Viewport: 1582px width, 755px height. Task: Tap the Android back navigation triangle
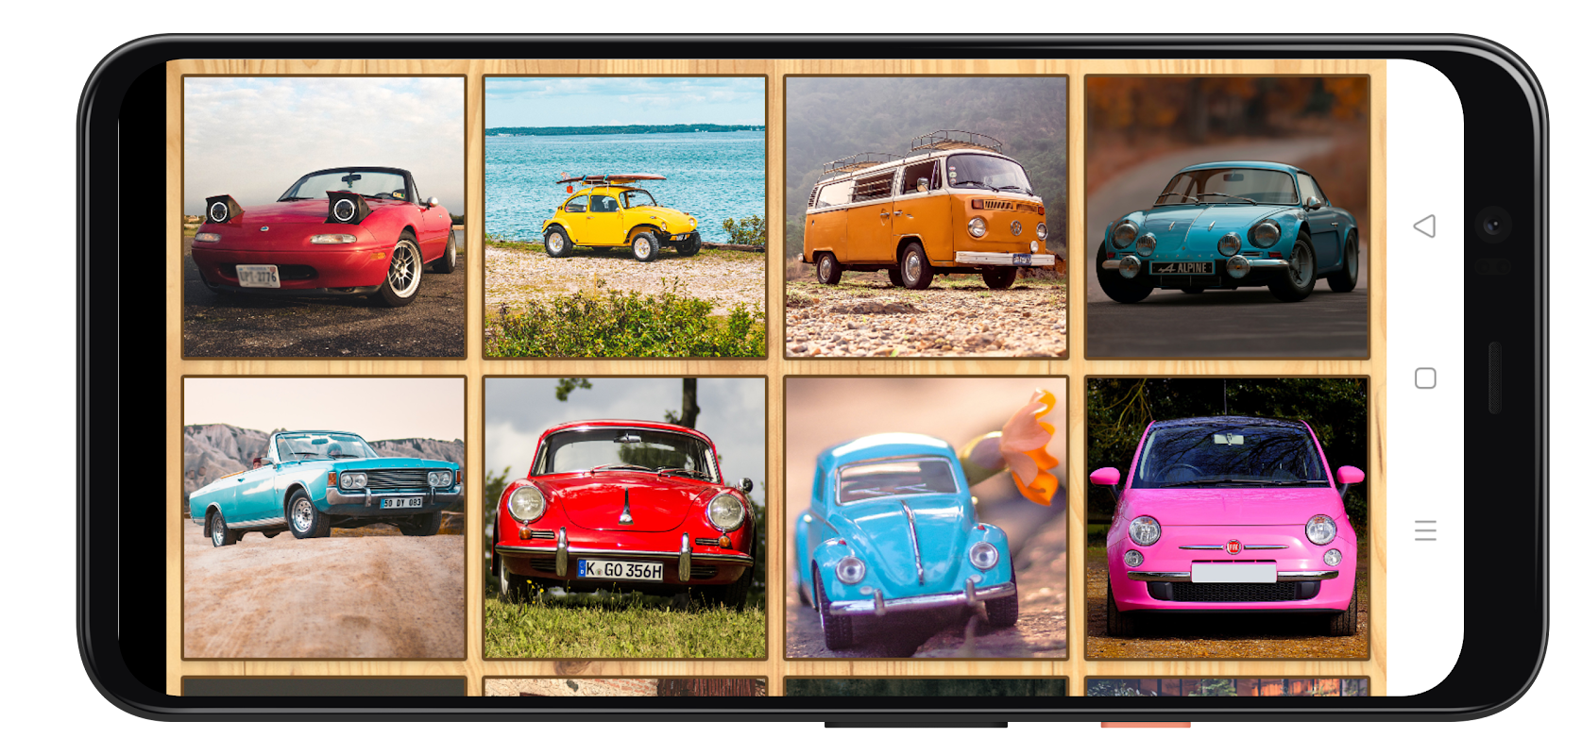pos(1424,226)
